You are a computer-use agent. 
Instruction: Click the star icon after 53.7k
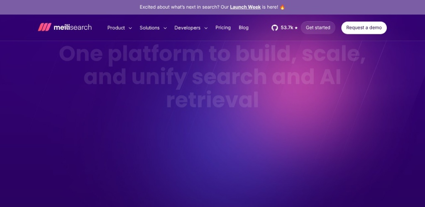click(x=296, y=28)
